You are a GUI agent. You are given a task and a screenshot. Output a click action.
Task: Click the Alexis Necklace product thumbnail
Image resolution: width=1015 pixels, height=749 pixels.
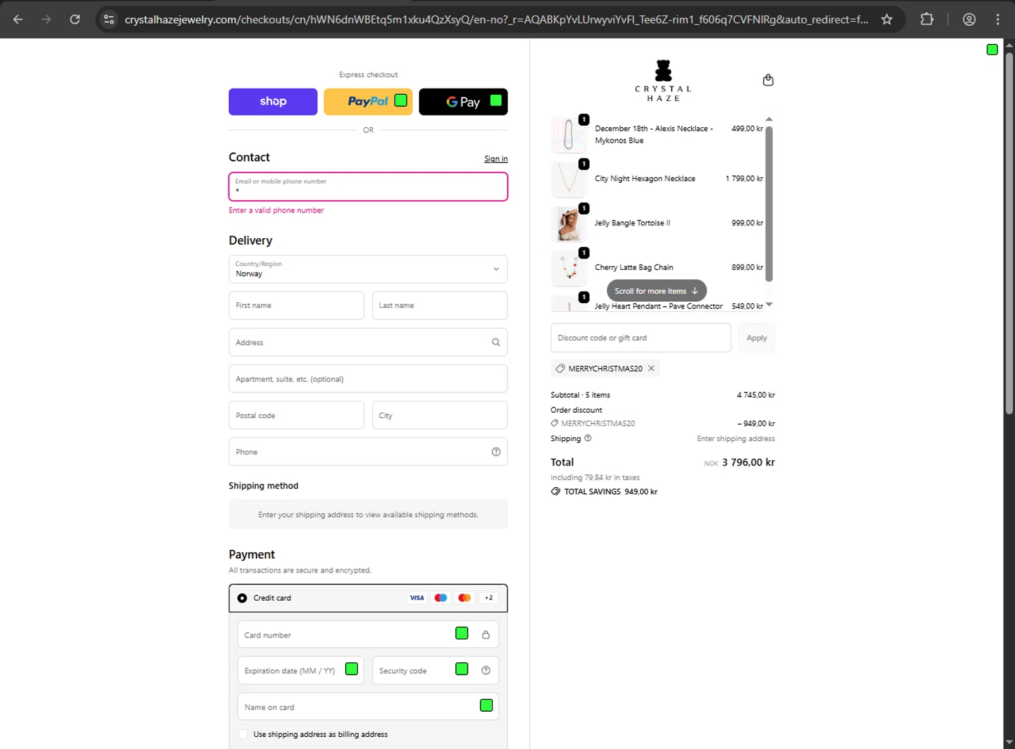568,135
